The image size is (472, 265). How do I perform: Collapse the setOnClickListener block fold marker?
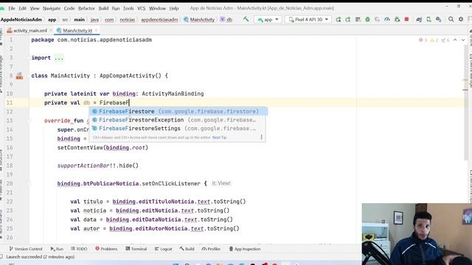click(x=29, y=183)
